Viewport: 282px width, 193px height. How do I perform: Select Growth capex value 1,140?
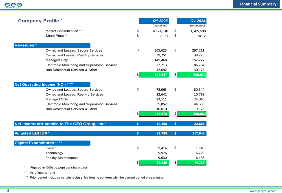(x=200, y=148)
